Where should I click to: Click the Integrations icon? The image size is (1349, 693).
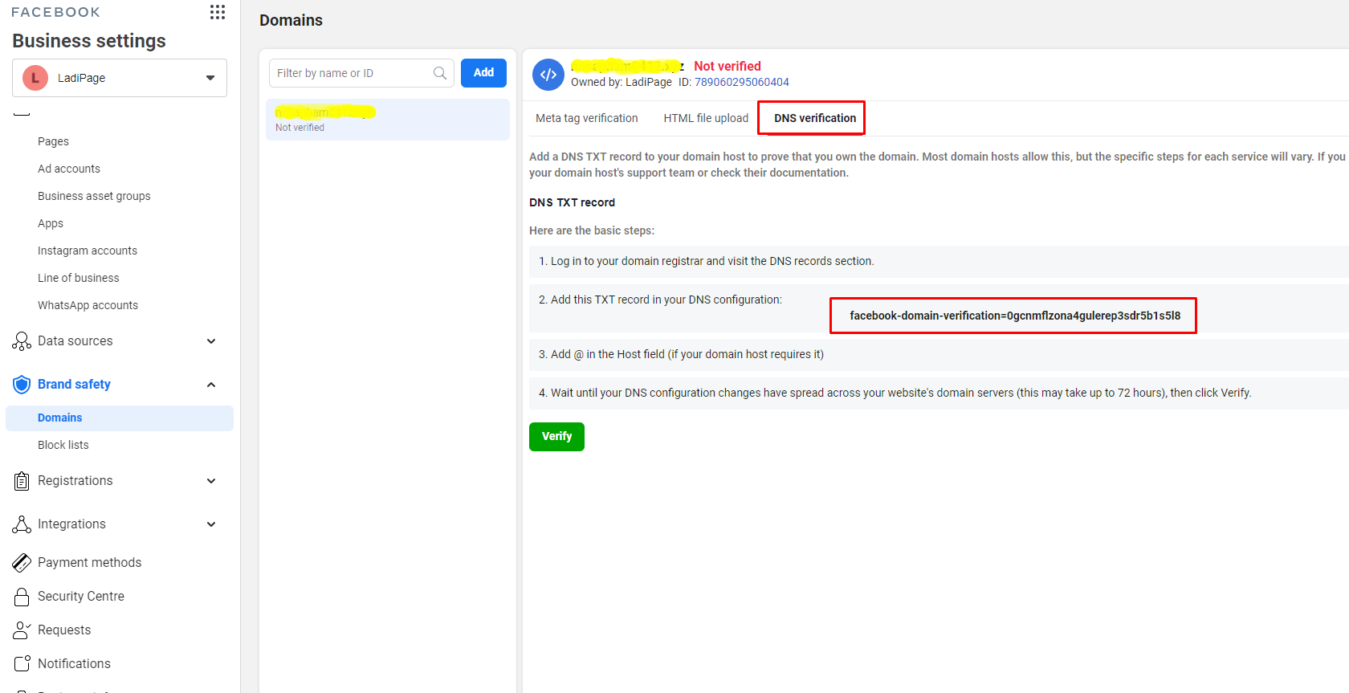tap(22, 524)
